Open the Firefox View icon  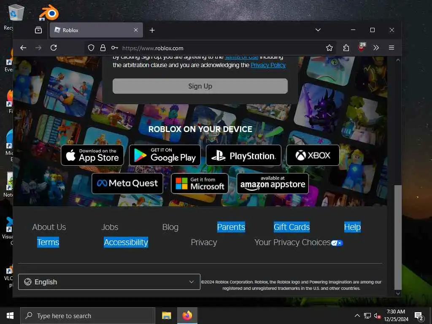click(x=38, y=30)
